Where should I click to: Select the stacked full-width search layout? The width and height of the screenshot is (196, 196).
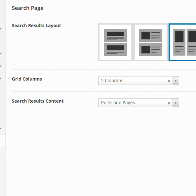(x=115, y=42)
